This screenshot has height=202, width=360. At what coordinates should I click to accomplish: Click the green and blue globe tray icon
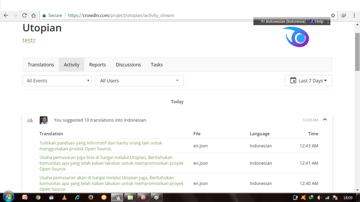[311, 198]
